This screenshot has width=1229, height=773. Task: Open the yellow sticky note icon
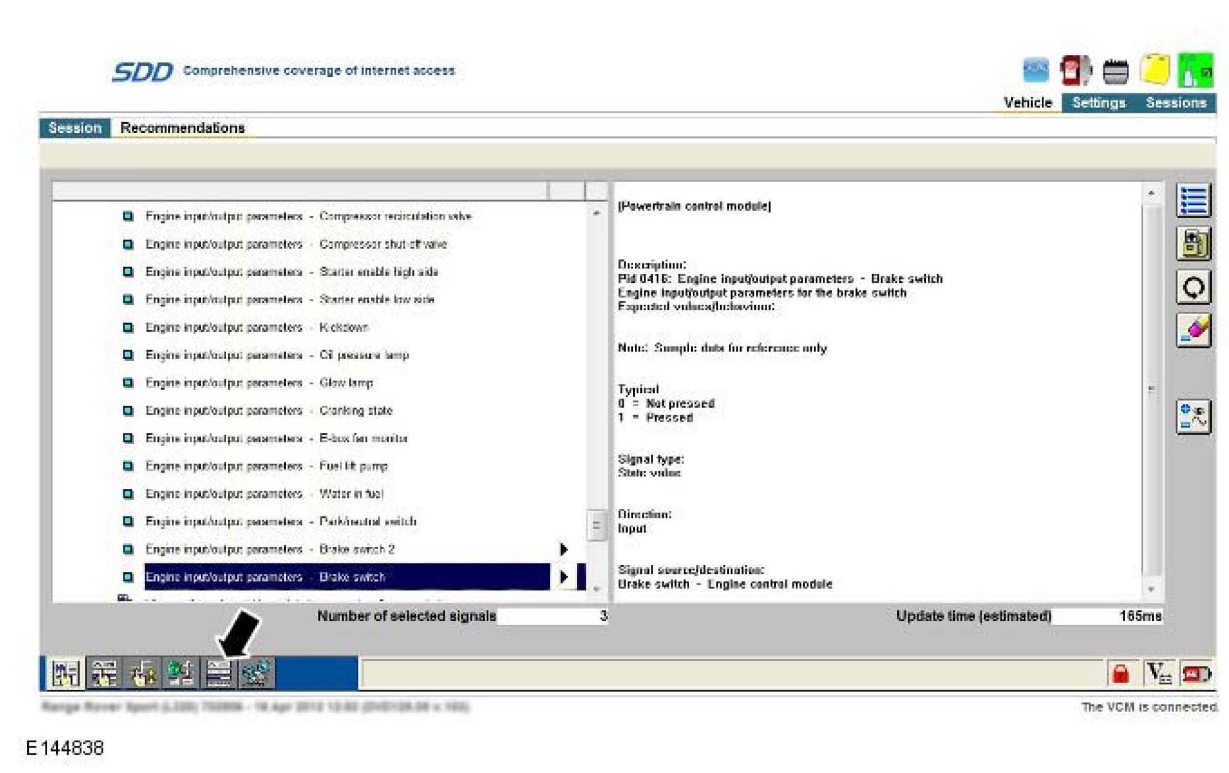pyautogui.click(x=1155, y=70)
